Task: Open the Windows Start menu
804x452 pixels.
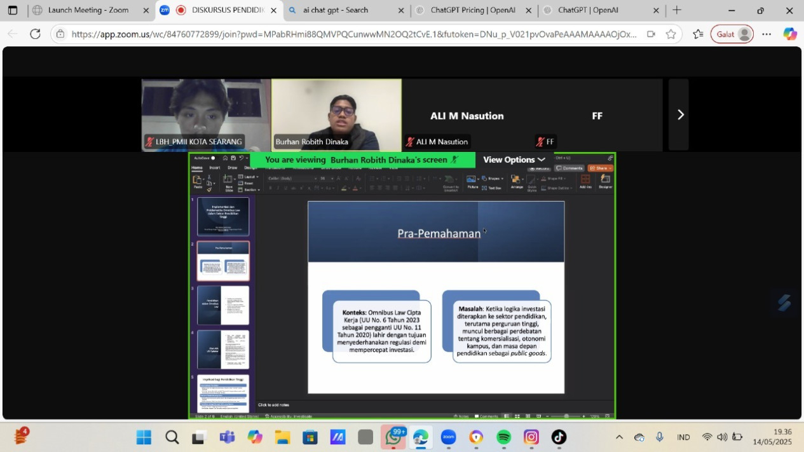Action: tap(144, 437)
